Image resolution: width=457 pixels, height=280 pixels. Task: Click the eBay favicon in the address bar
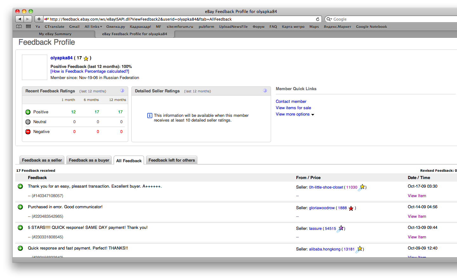coord(47,19)
